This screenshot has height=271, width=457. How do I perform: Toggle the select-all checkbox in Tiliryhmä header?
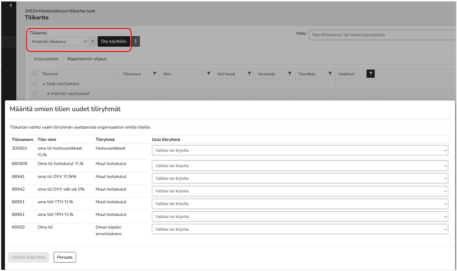(x=35, y=74)
